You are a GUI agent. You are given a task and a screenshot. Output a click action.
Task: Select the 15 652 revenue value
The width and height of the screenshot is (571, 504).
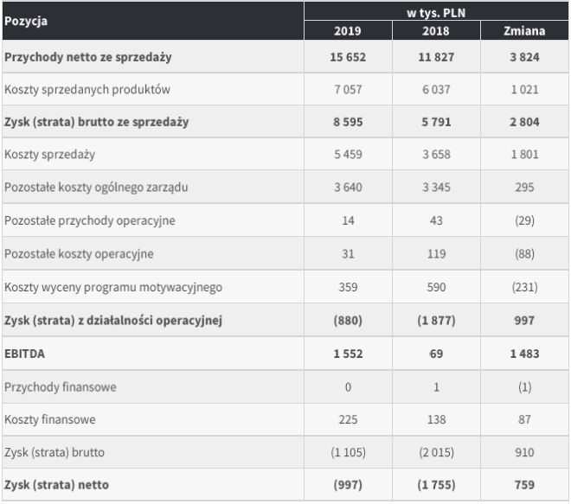348,57
